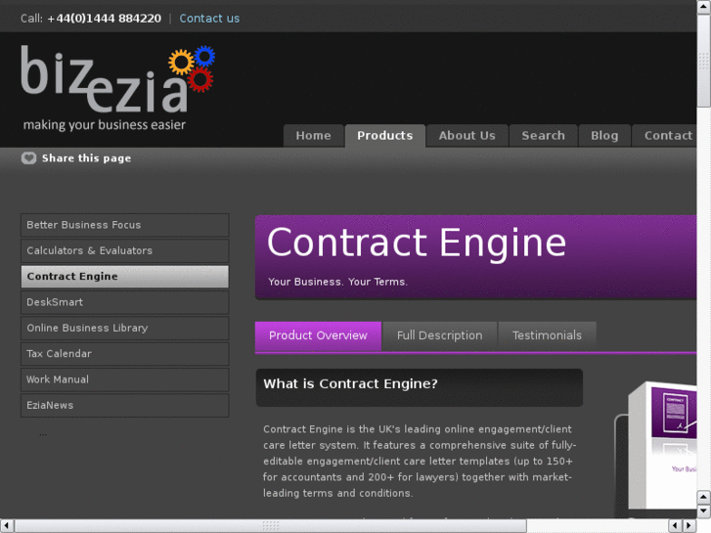711x533 pixels.
Task: Open Tax Calendar in the sidebar
Action: tap(124, 353)
